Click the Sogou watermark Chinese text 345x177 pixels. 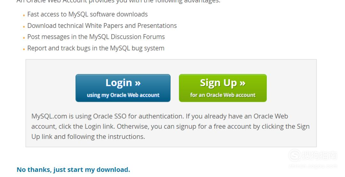tap(319, 155)
